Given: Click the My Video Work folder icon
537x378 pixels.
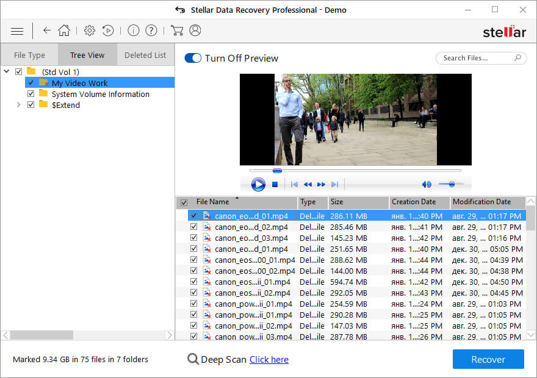Looking at the screenshot, I should click(43, 82).
